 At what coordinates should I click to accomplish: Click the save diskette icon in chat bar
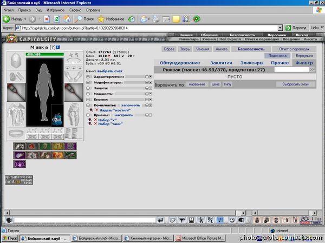[x=191, y=220]
